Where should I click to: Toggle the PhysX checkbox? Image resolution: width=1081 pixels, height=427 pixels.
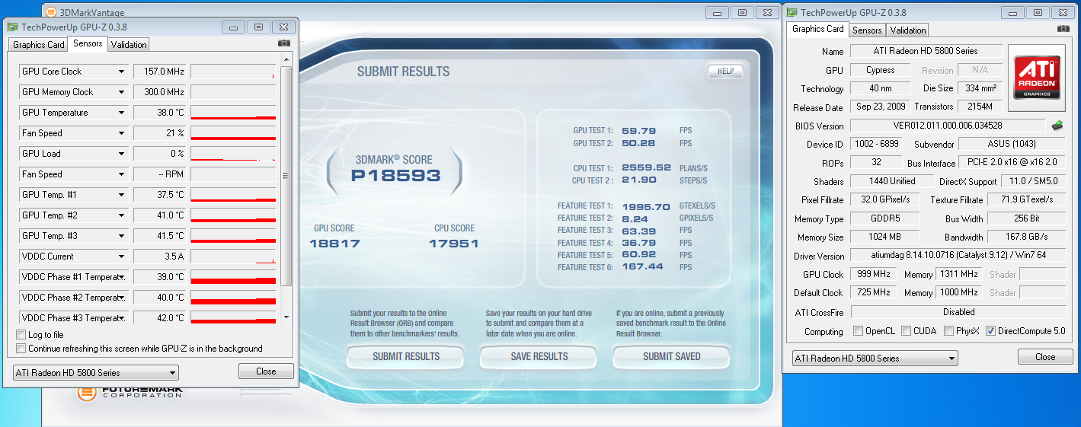(949, 331)
